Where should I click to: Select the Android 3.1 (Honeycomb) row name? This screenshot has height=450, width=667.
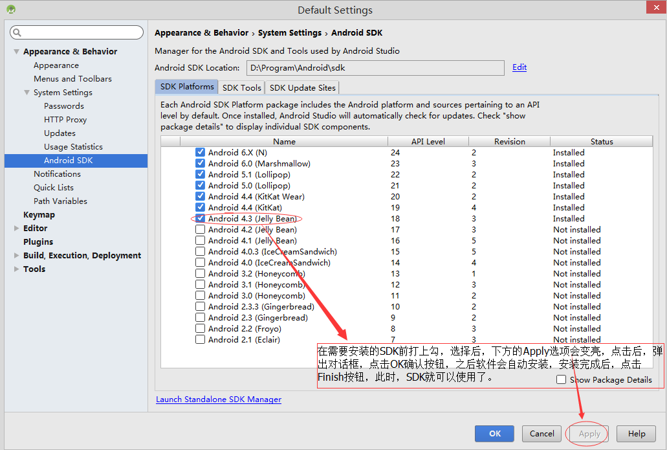click(x=256, y=284)
